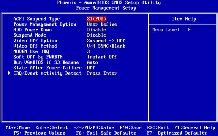Image resolution: width=218 pixels, height=136 pixels.
Task: Click the submenu arrow before IRQ/Event Activity Detect
Action: (x=9, y=73)
